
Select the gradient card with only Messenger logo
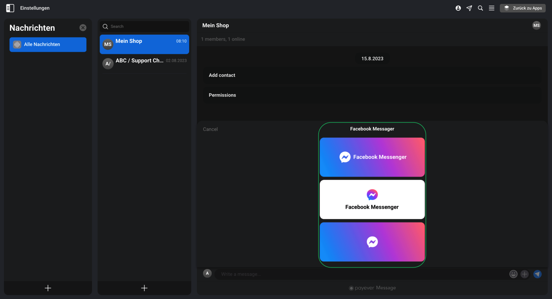click(372, 242)
